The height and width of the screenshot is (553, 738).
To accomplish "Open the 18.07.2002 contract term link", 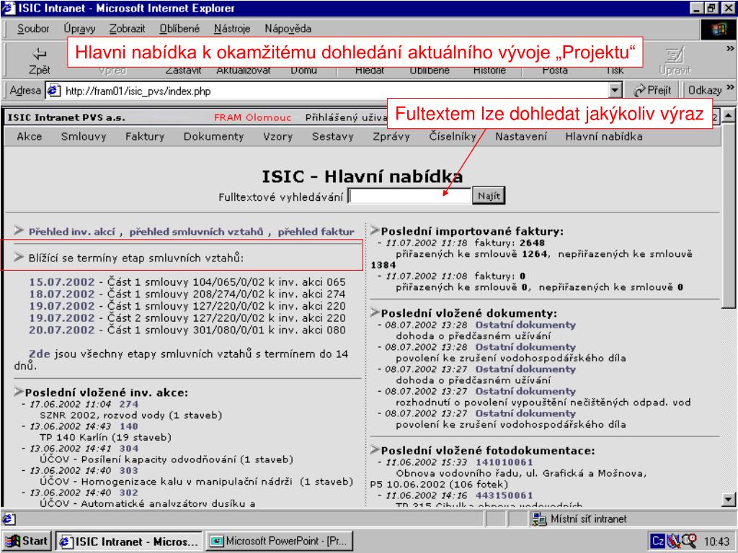I will (x=62, y=294).
